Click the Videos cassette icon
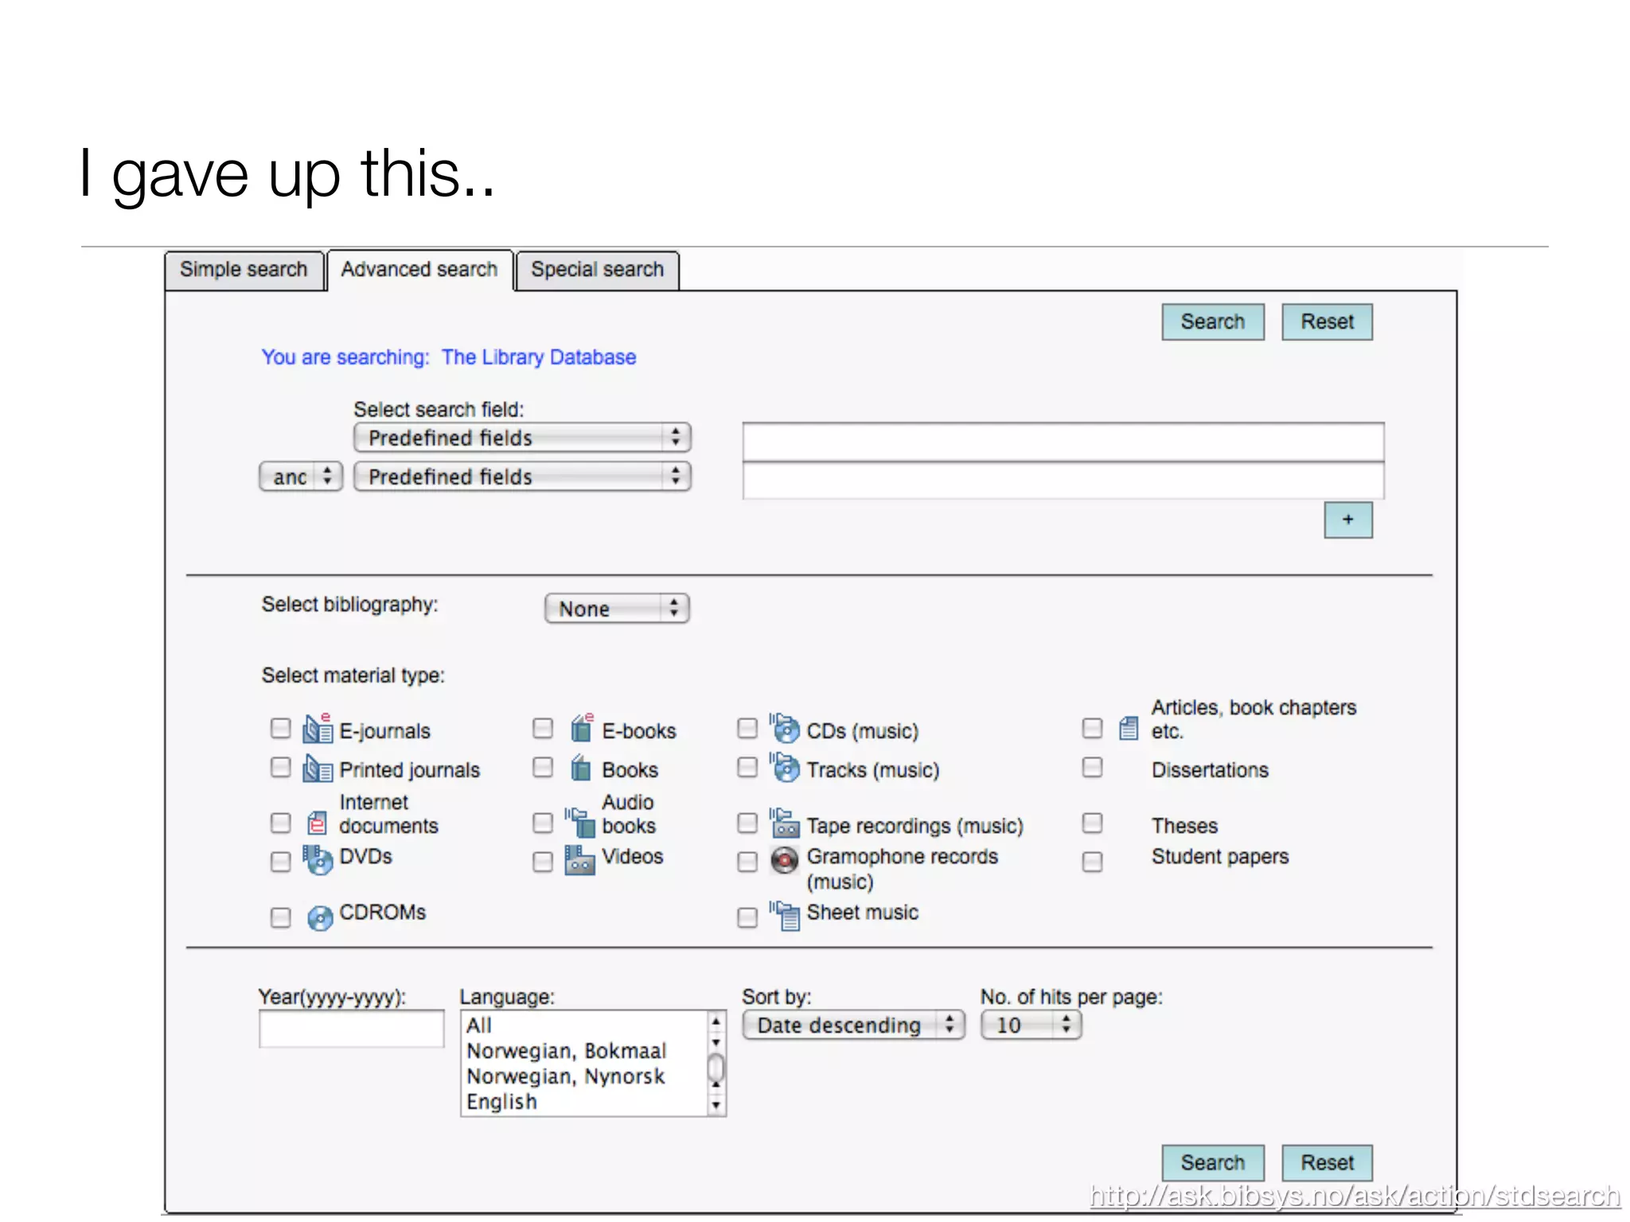 point(579,860)
